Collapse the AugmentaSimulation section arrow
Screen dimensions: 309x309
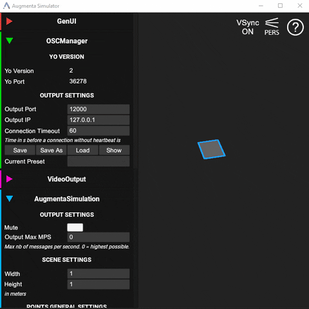pyautogui.click(x=10, y=198)
